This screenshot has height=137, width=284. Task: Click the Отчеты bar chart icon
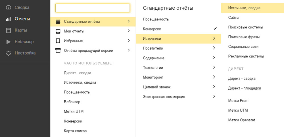coord(8,19)
